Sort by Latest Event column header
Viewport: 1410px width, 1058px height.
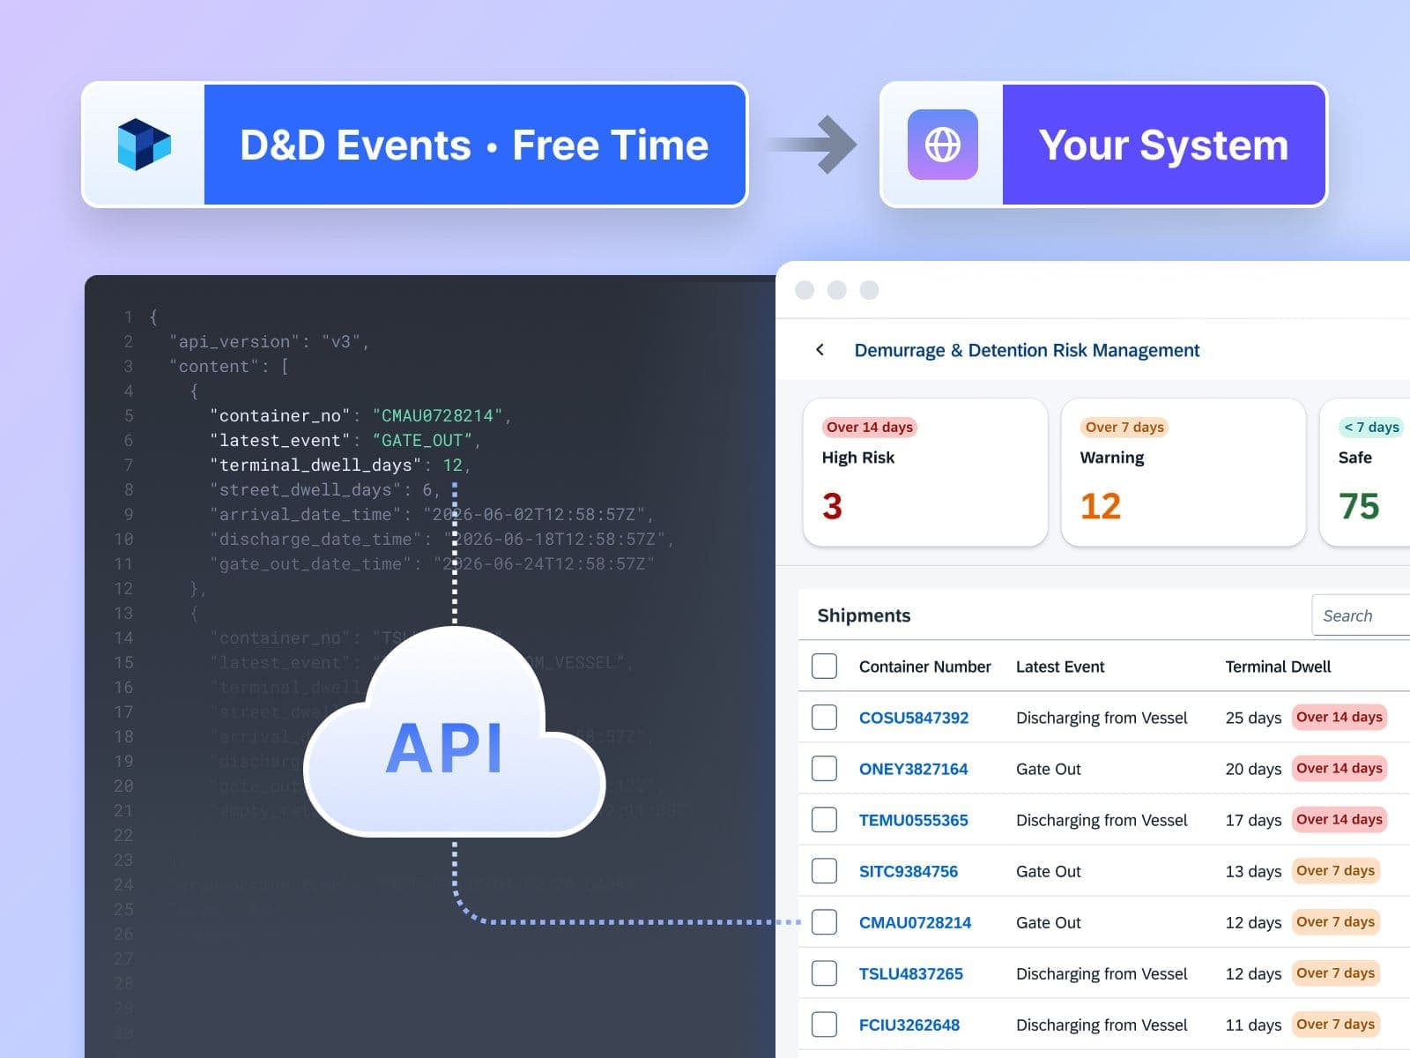(1059, 667)
